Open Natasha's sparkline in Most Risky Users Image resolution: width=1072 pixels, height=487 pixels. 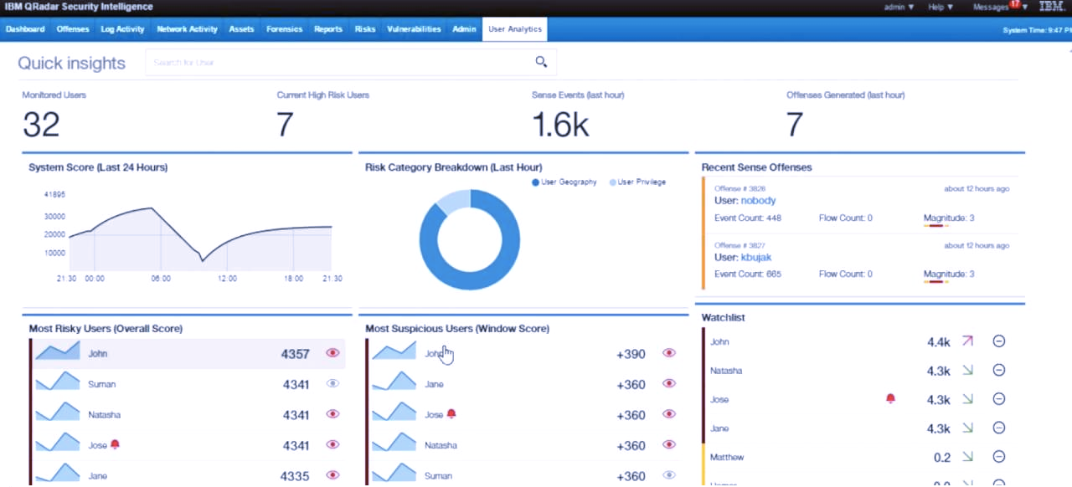tap(58, 413)
